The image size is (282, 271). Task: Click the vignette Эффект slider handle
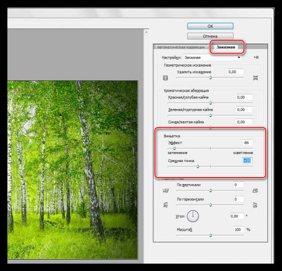(168, 148)
